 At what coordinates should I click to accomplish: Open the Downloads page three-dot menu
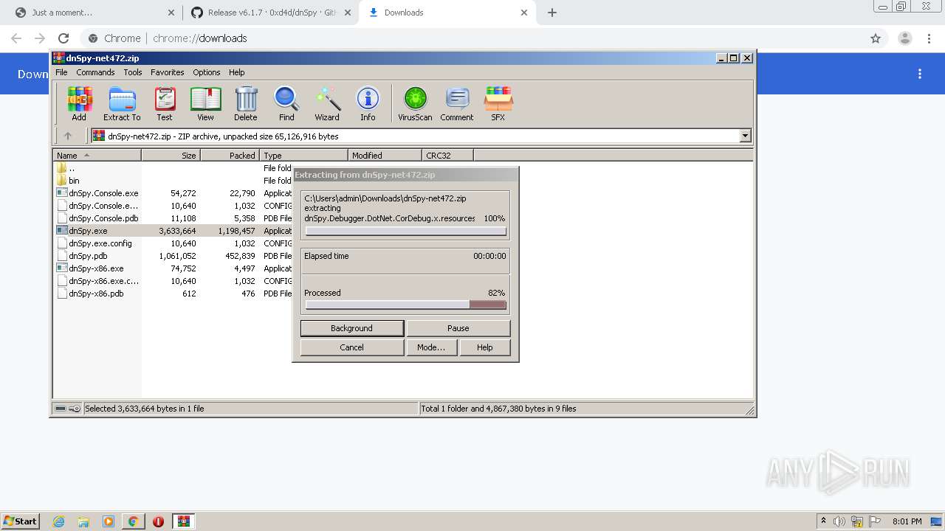point(920,74)
